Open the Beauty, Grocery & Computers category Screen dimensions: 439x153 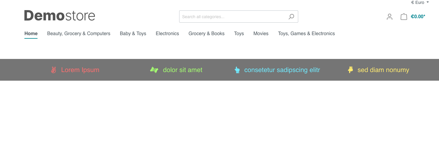(79, 34)
